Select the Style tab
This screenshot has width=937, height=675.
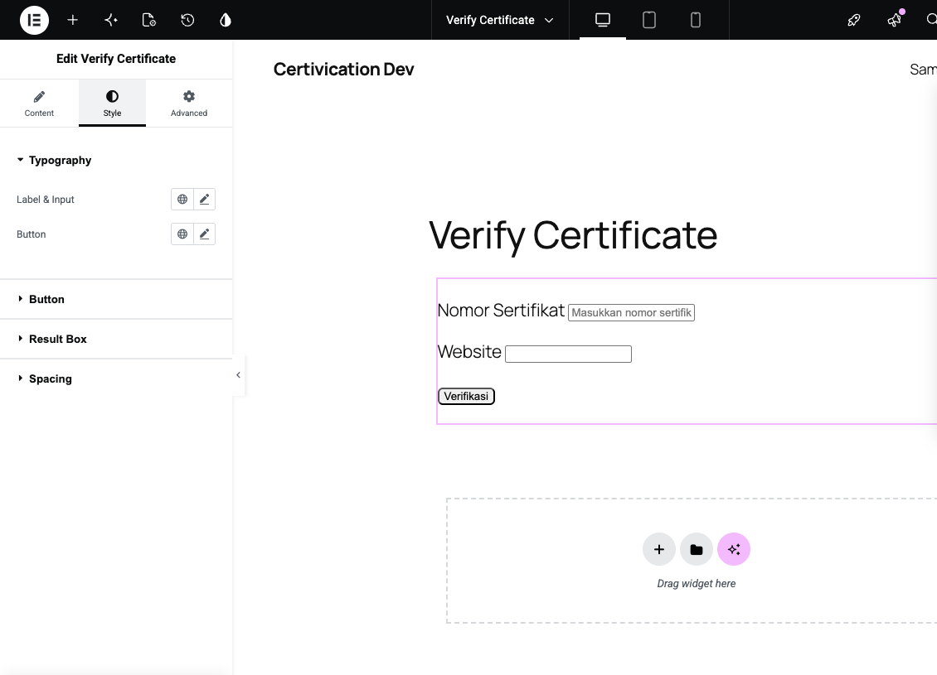112,104
